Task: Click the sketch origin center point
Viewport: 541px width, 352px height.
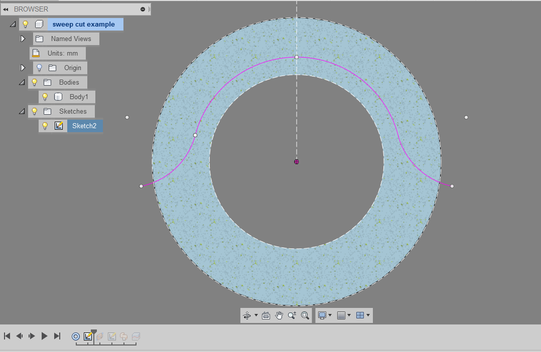Action: tap(297, 162)
